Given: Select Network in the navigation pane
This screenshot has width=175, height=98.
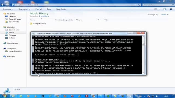Looking at the screenshot, I should 11,57.
